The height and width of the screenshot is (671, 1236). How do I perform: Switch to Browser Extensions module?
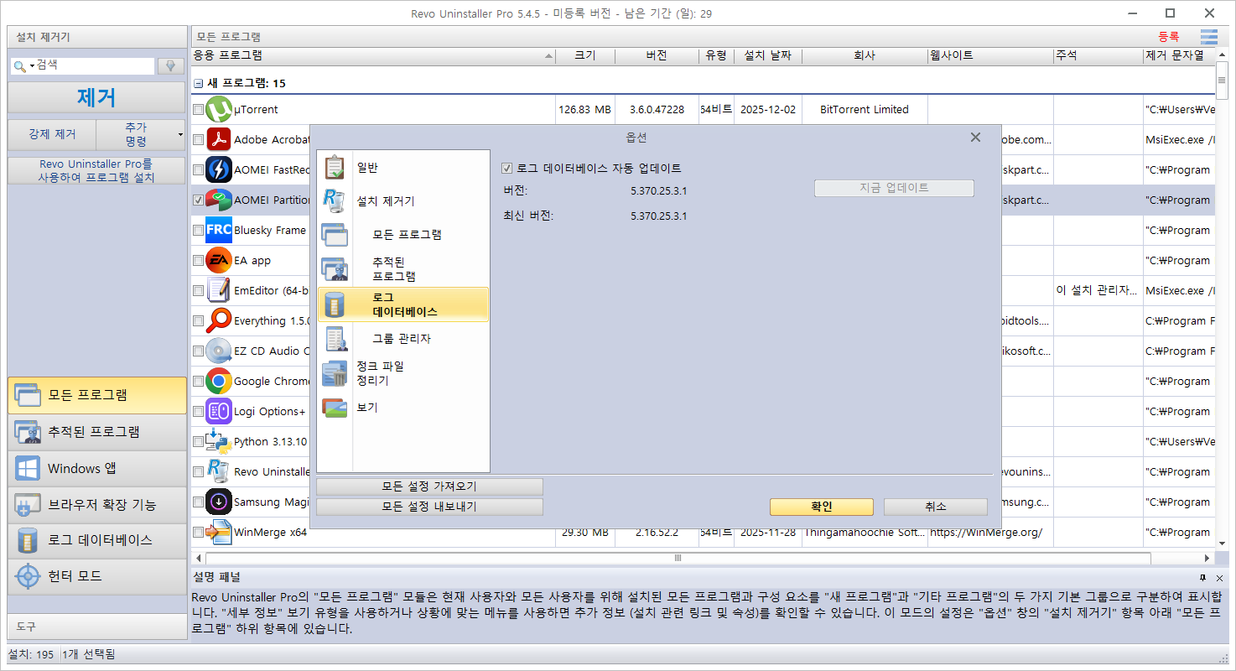97,505
